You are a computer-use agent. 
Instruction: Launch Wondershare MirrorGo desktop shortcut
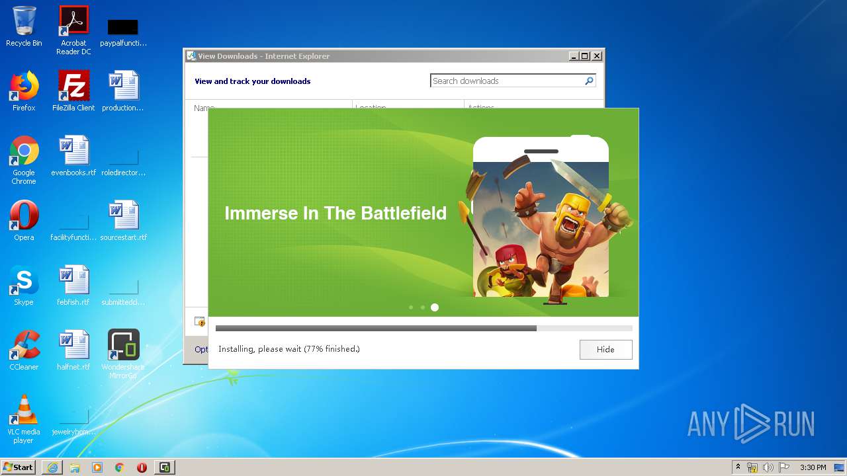coord(123,354)
